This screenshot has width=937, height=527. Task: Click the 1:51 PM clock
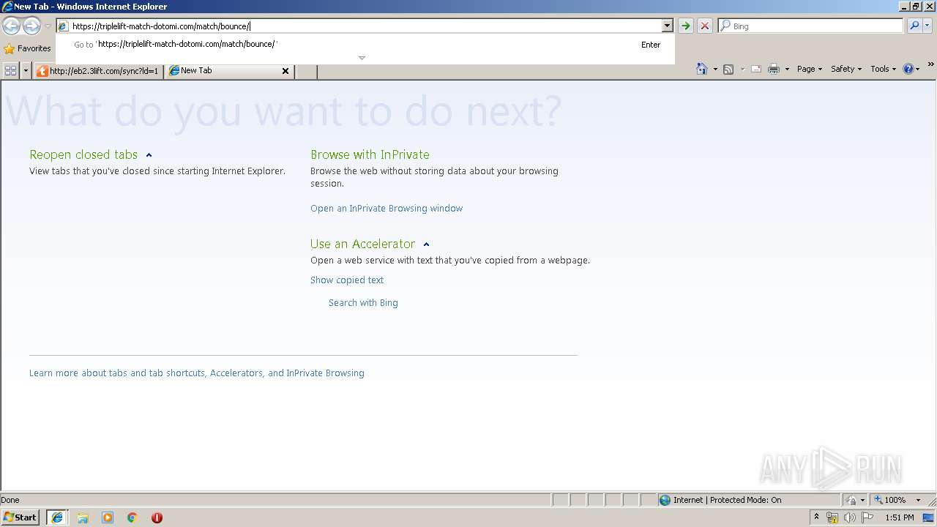[900, 517]
